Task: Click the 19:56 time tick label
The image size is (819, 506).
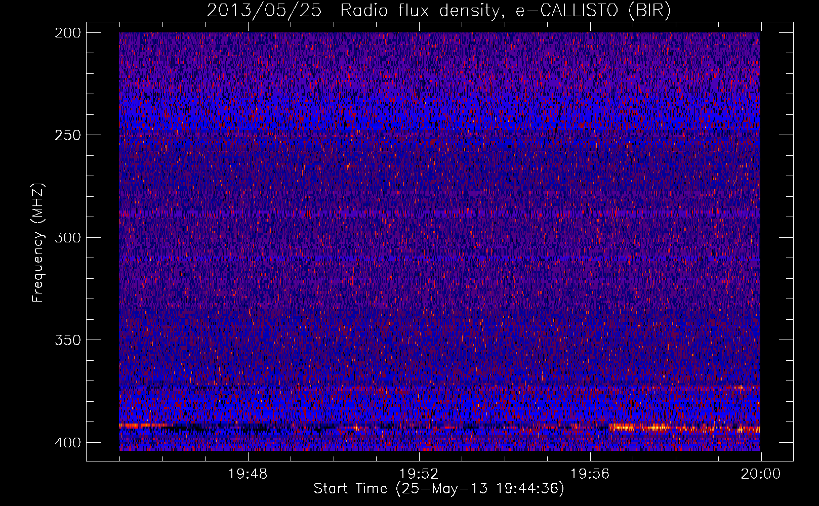Action: click(x=590, y=474)
